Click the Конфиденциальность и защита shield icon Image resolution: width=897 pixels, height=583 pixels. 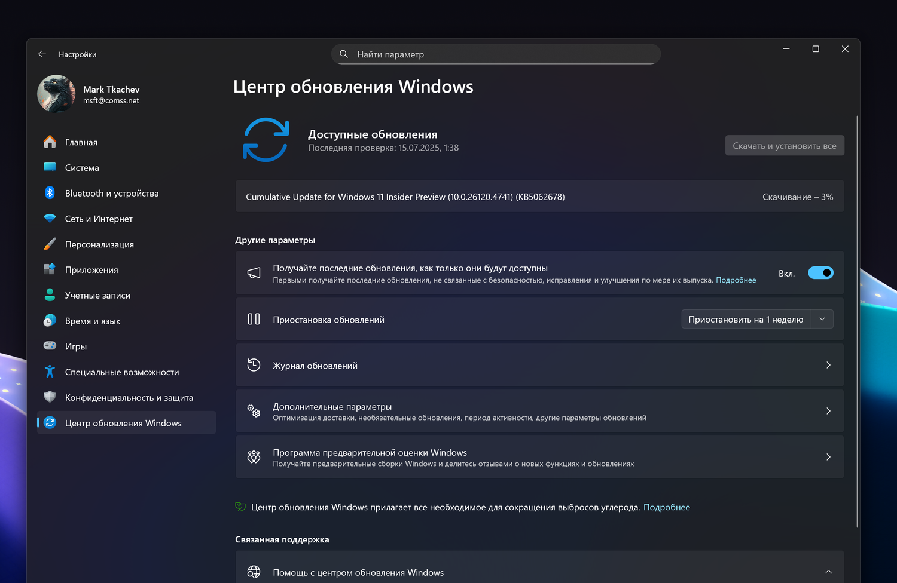(50, 397)
